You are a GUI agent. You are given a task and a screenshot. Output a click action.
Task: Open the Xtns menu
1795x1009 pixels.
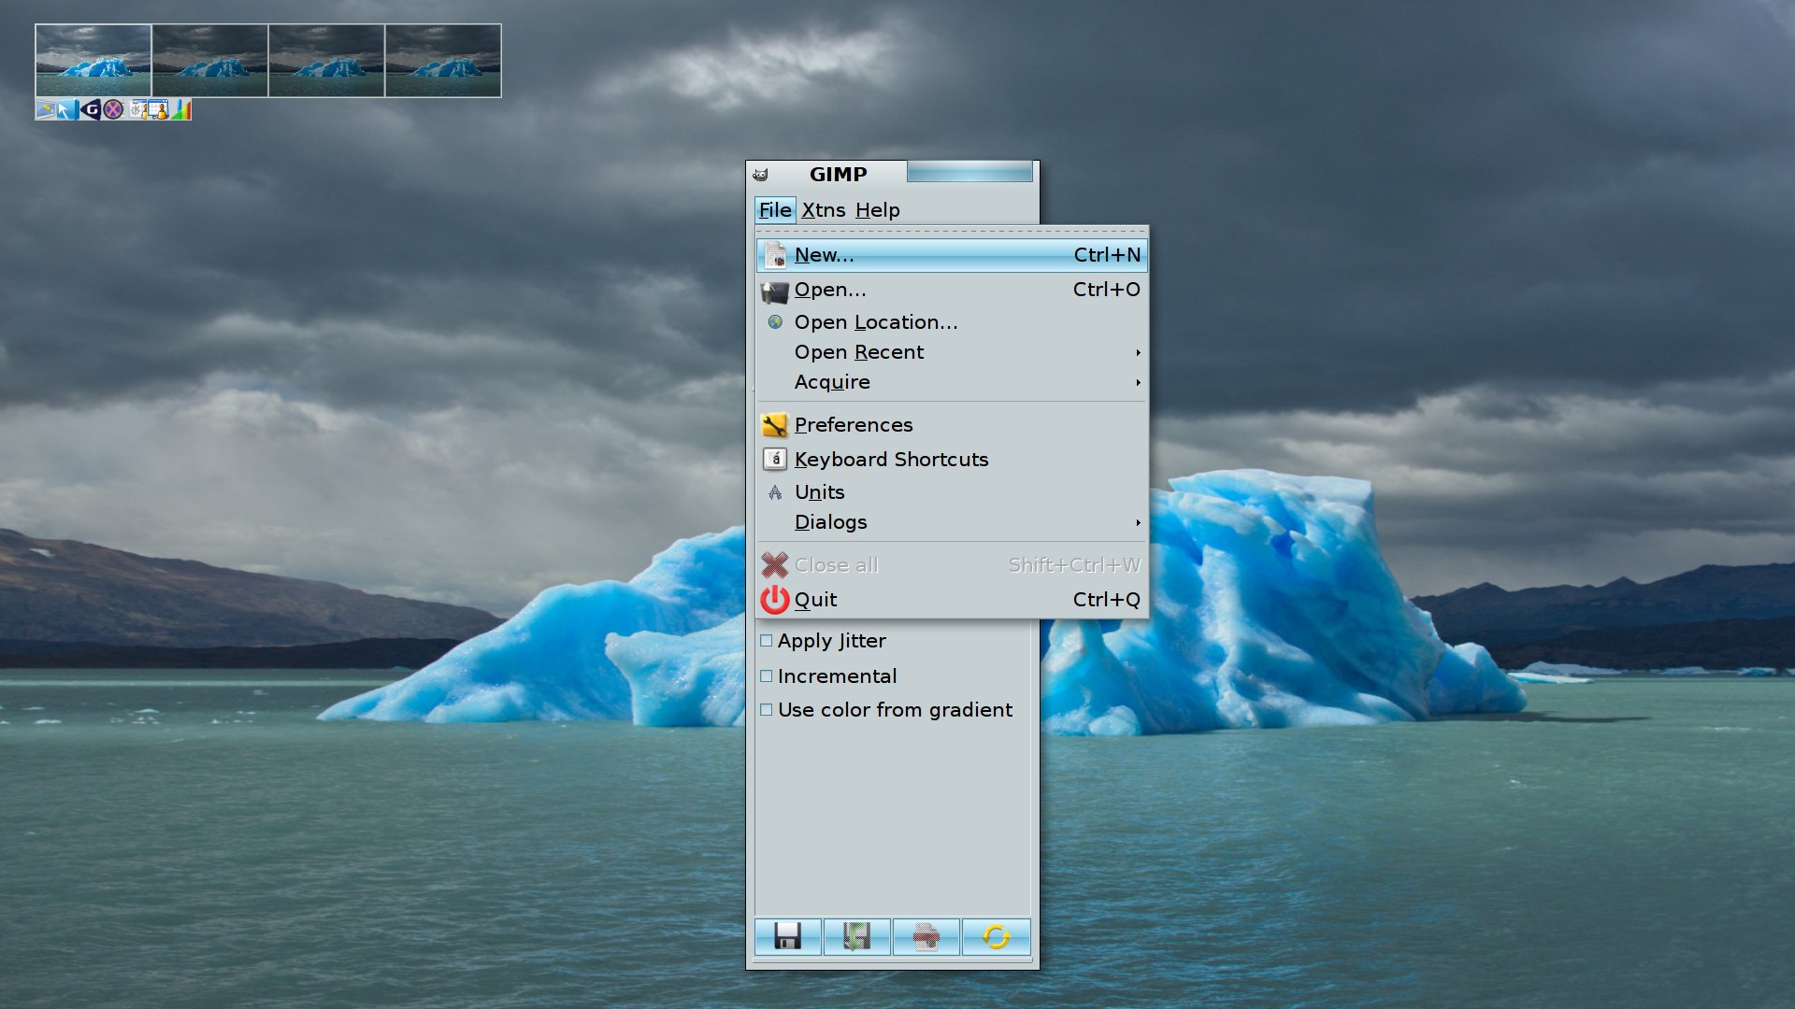click(823, 210)
